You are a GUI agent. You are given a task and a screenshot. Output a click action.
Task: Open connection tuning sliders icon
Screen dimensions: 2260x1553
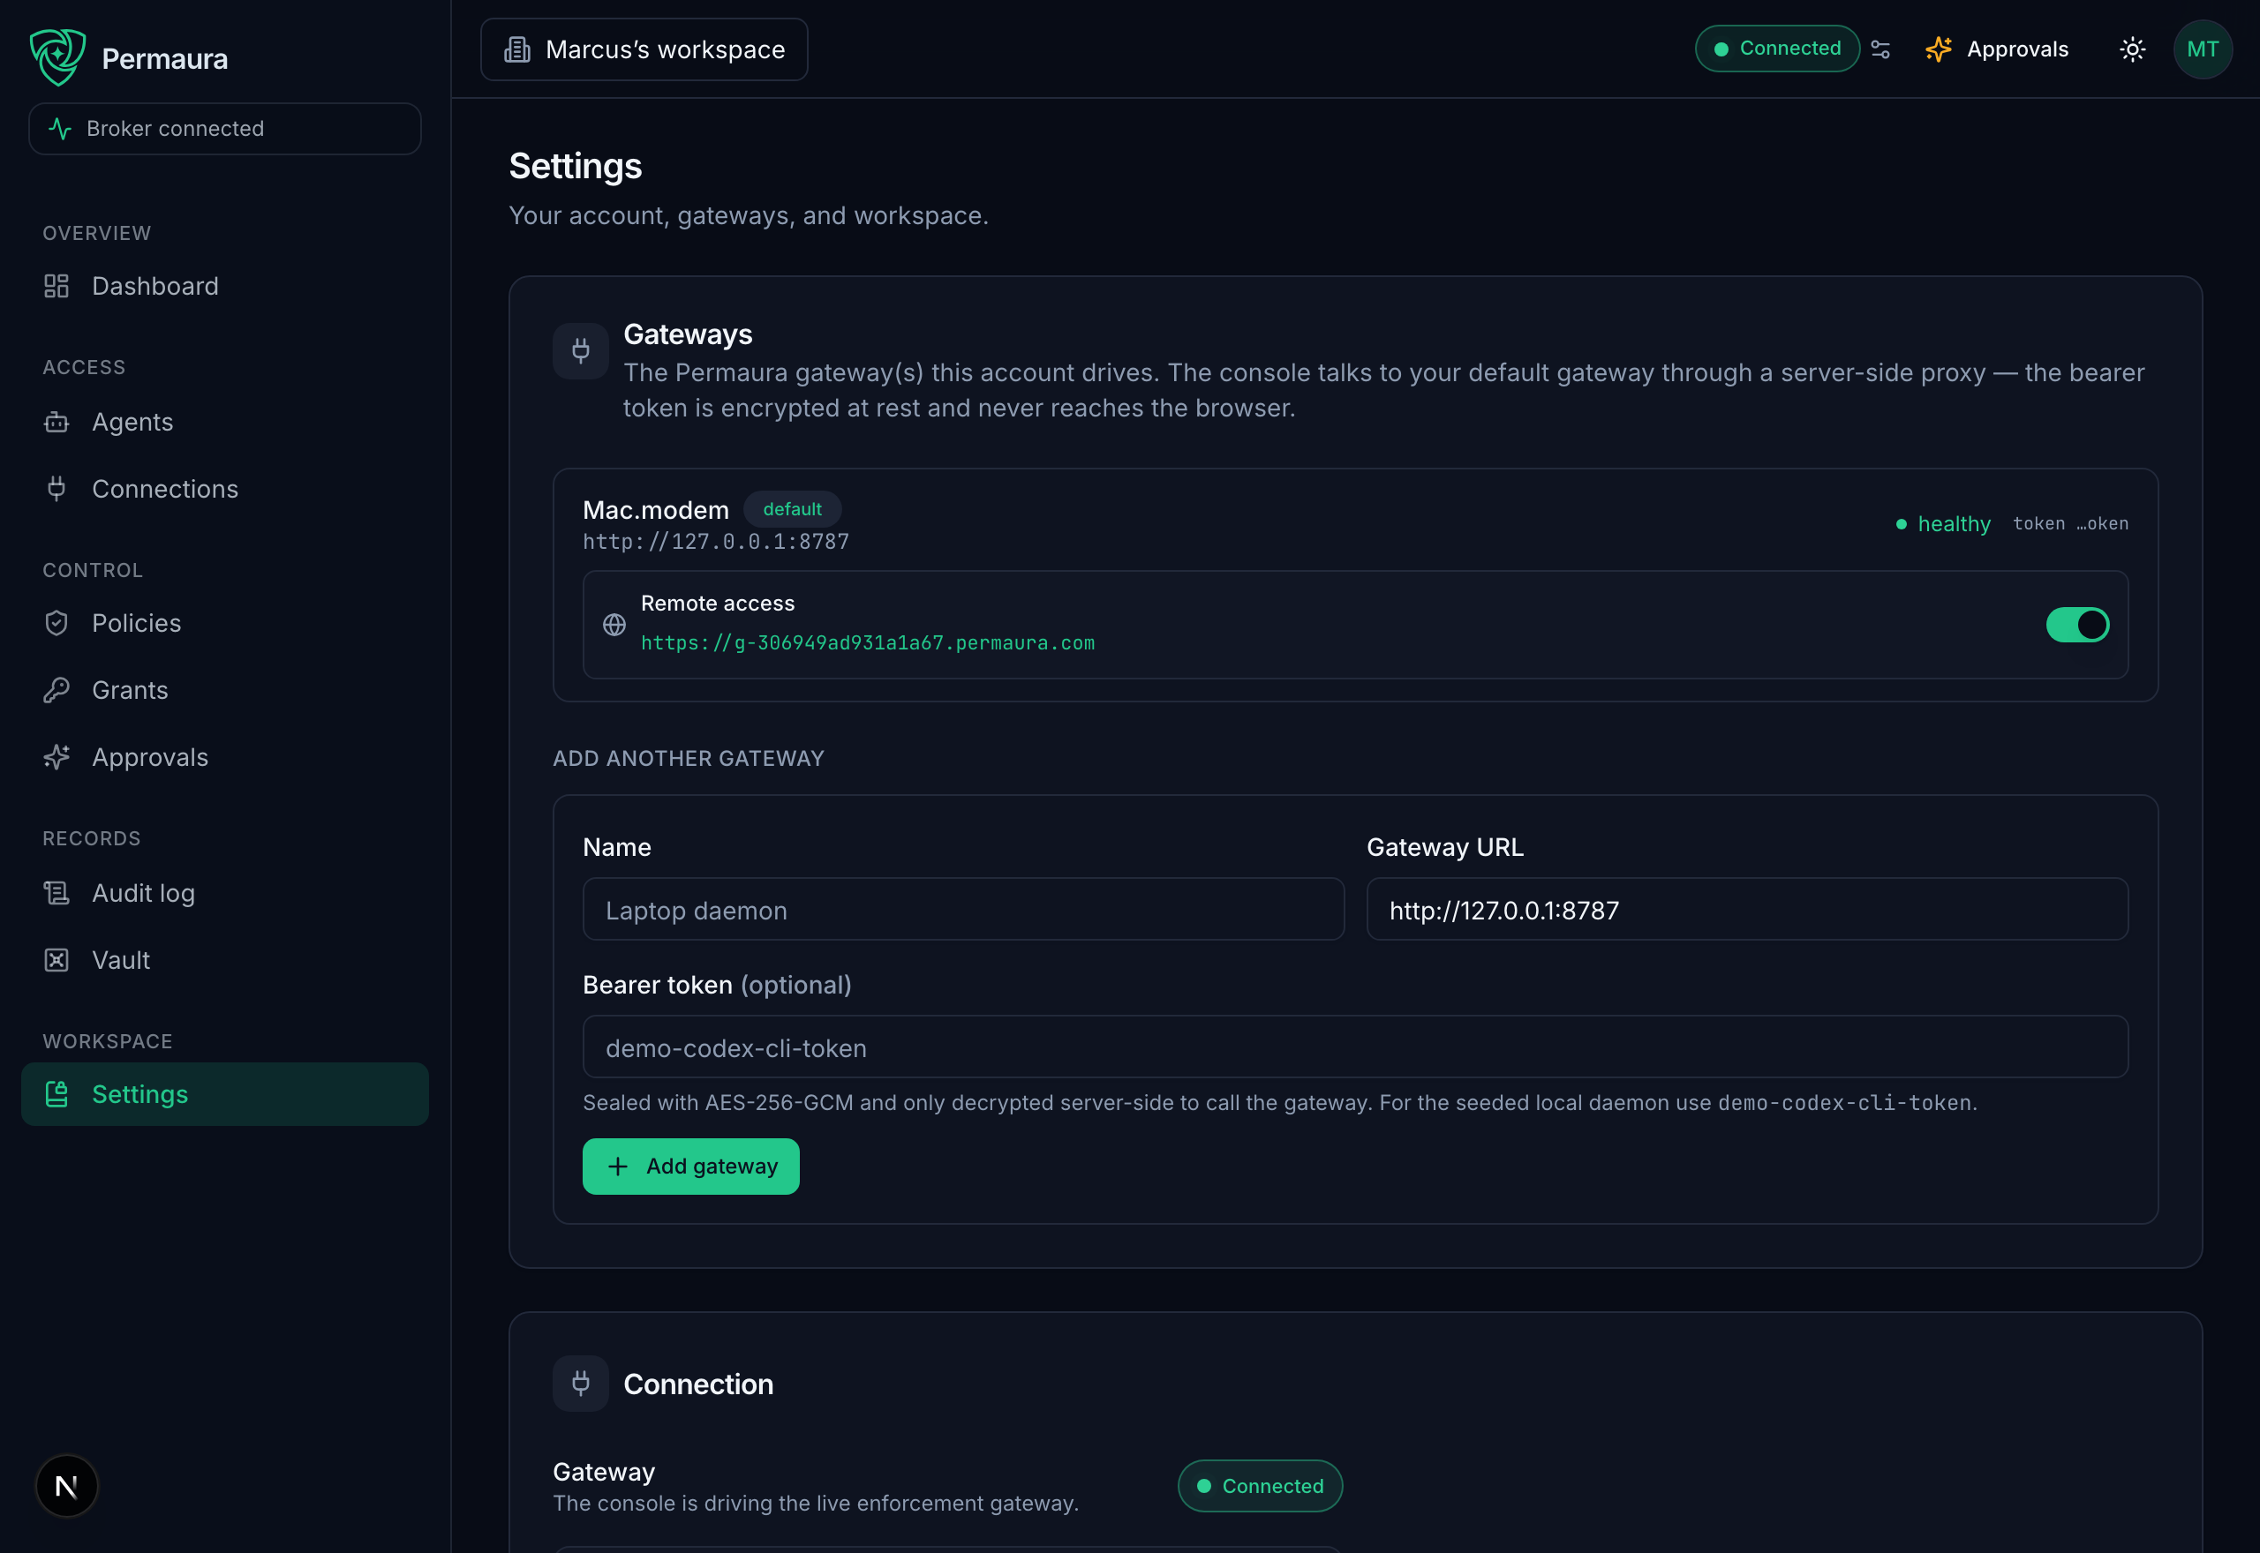(1880, 49)
